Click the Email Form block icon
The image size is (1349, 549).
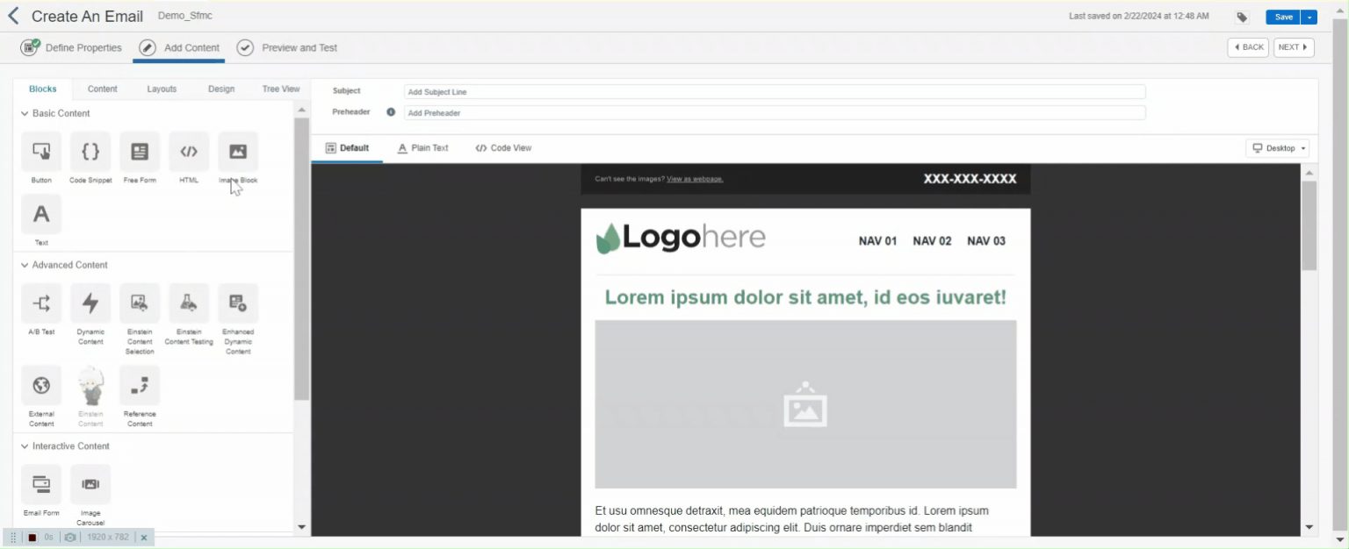click(x=41, y=484)
